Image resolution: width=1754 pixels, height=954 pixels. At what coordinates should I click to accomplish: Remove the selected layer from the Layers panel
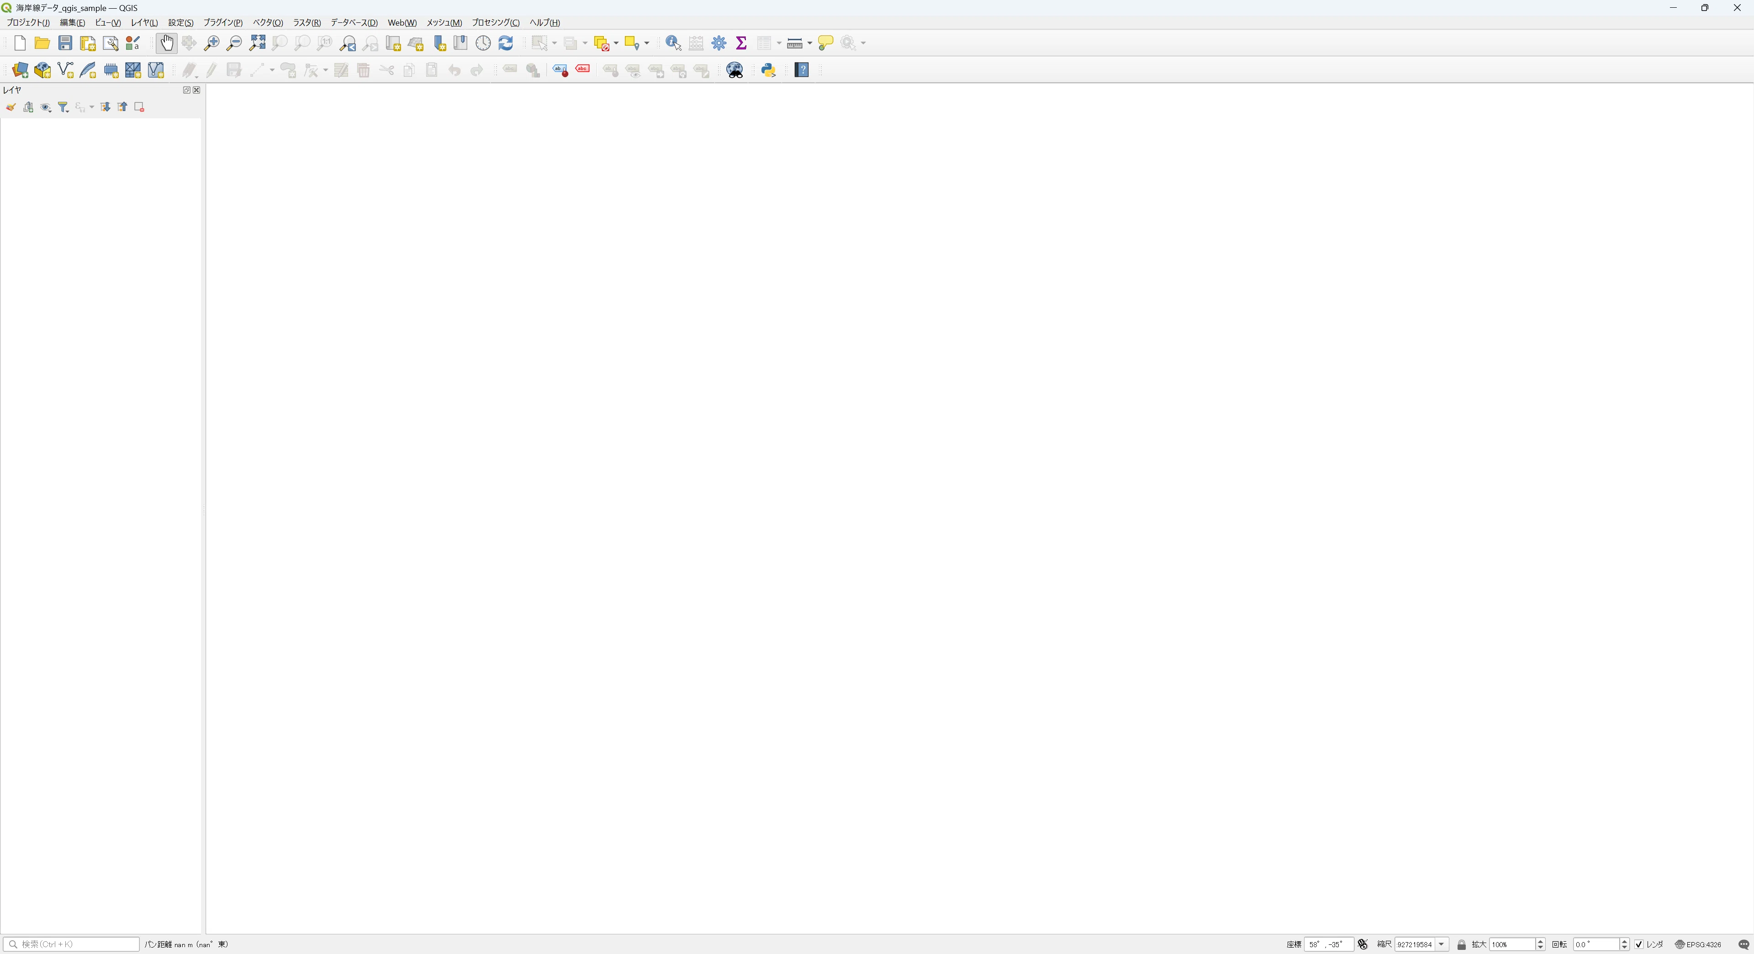(x=140, y=107)
